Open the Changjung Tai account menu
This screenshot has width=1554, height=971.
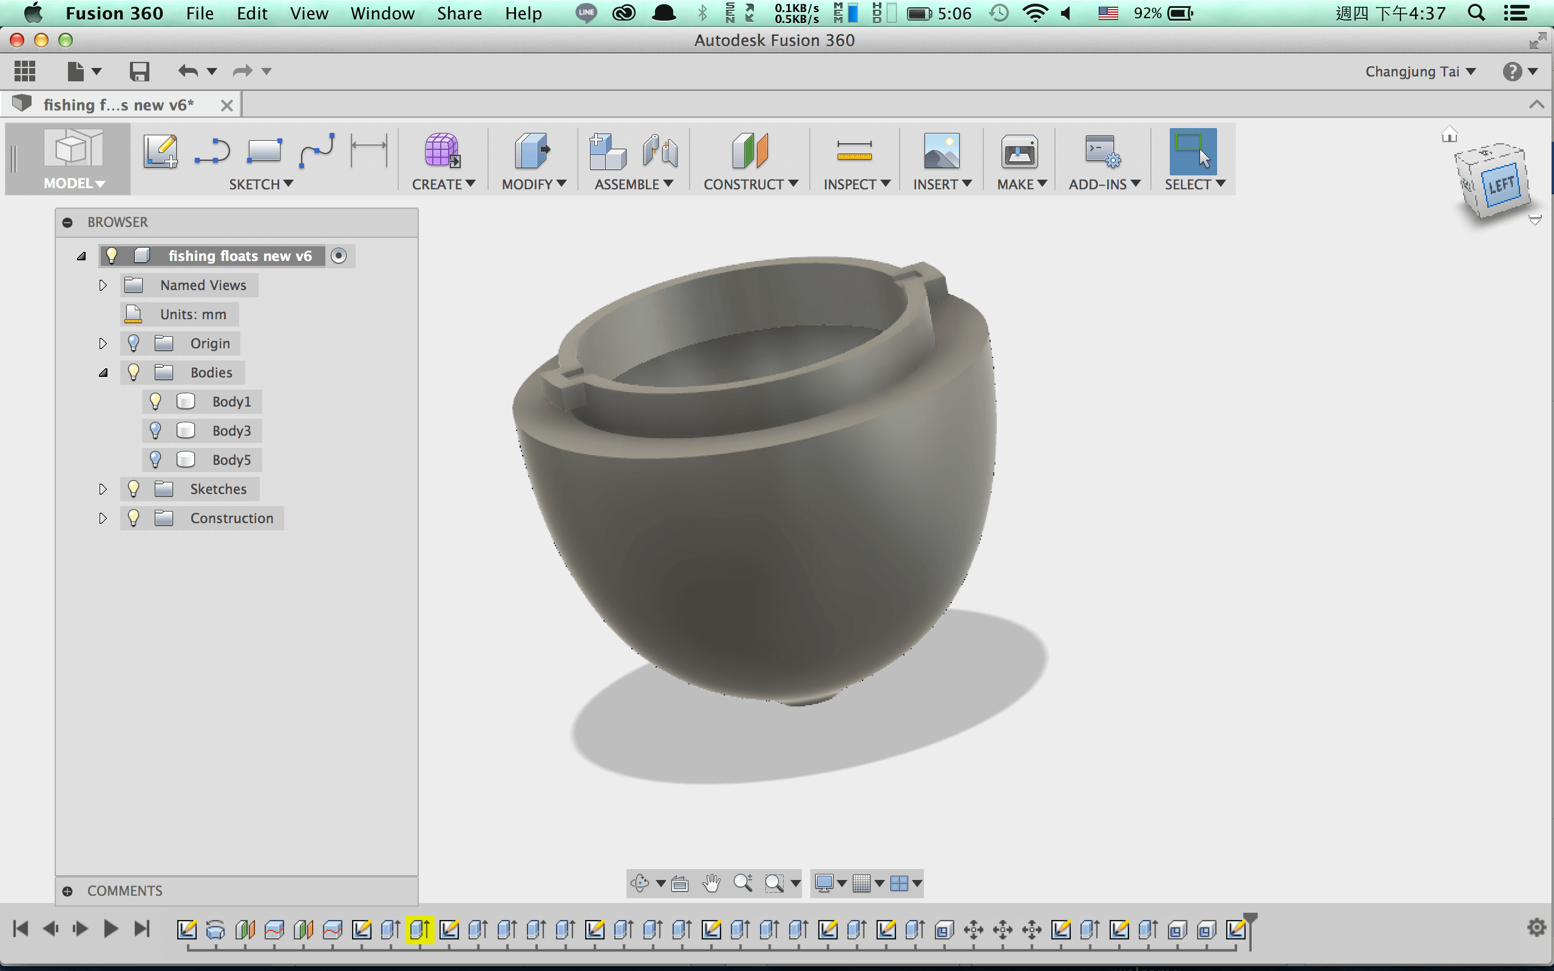coord(1420,71)
